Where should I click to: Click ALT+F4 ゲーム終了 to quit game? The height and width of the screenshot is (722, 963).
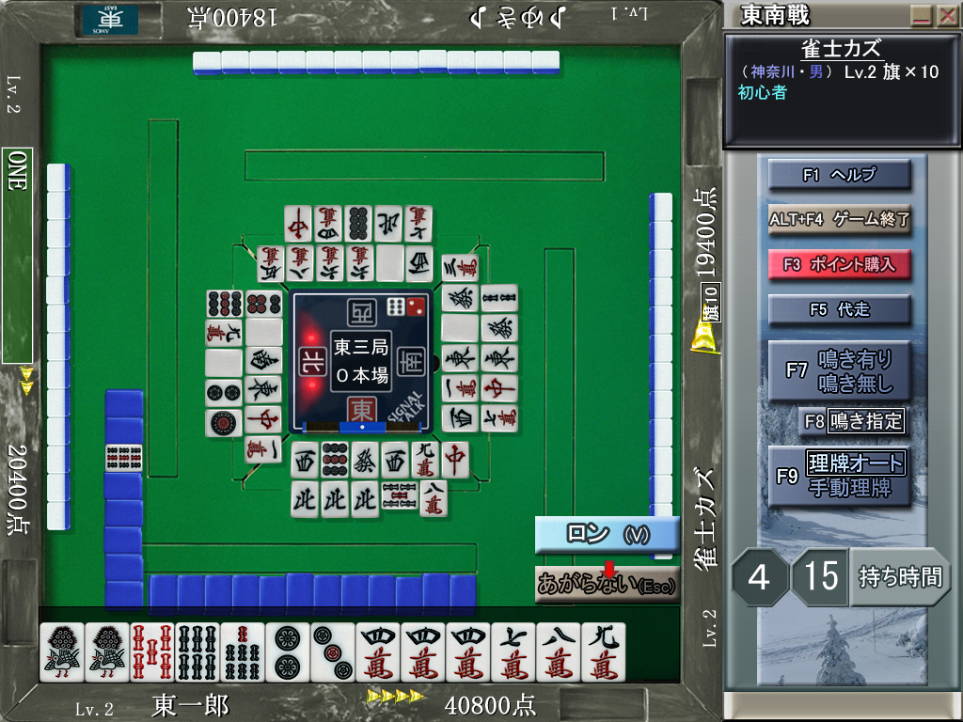point(840,219)
